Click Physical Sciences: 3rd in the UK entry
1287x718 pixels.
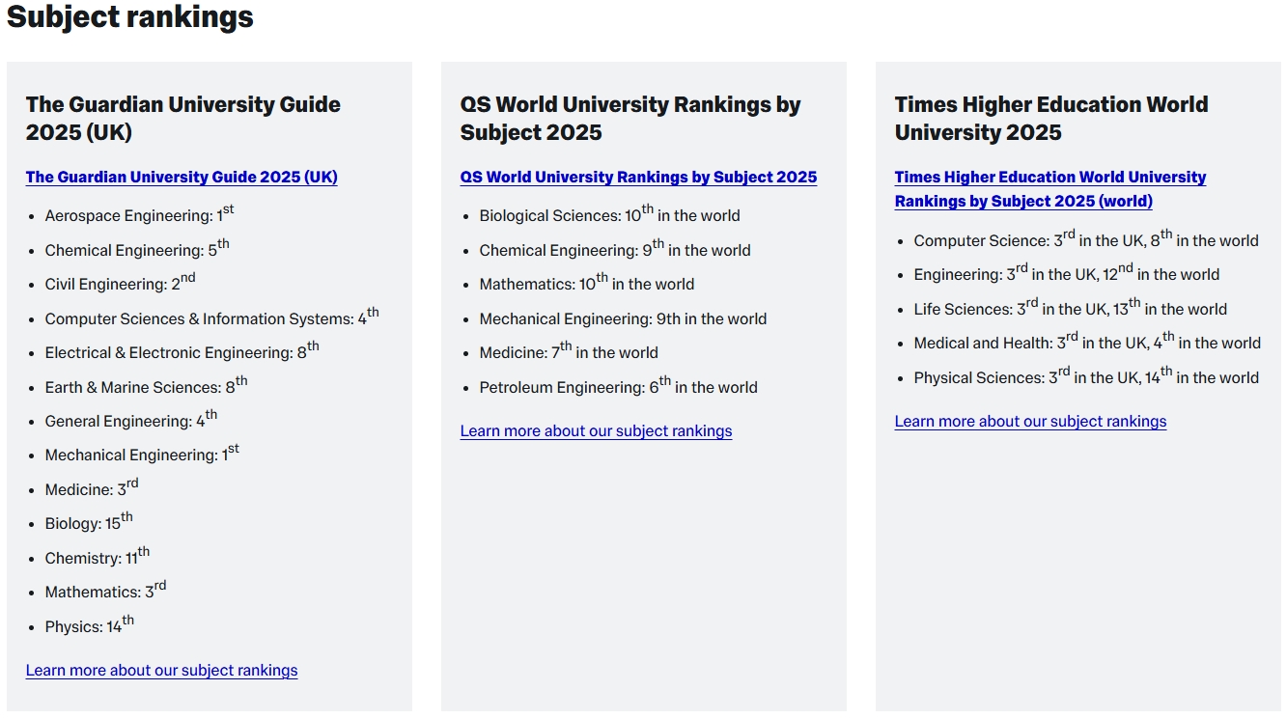[x=1086, y=376]
